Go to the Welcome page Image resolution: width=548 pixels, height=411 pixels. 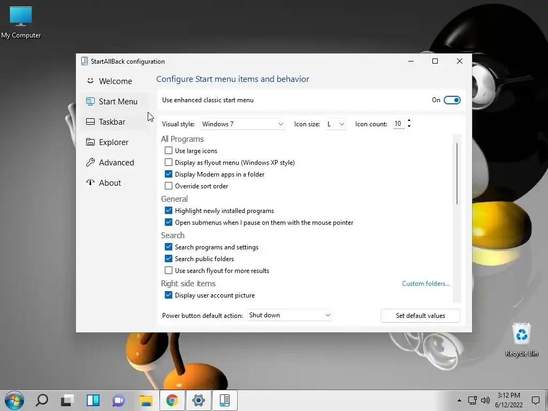click(x=115, y=81)
